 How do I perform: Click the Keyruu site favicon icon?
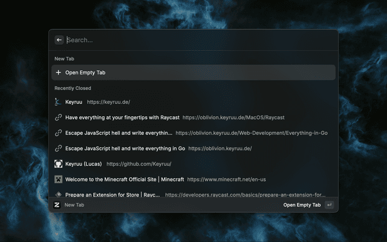click(59, 102)
